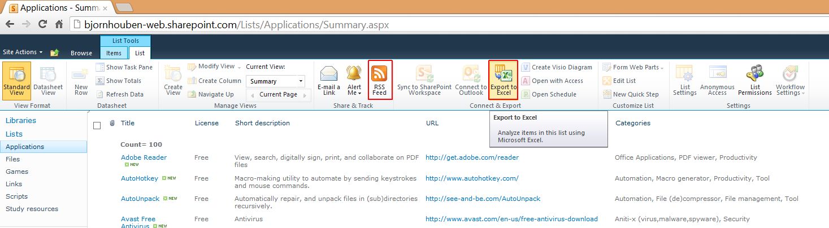The image size is (829, 228).
Task: Expand the Current View Summary dropdown
Action: click(x=301, y=81)
